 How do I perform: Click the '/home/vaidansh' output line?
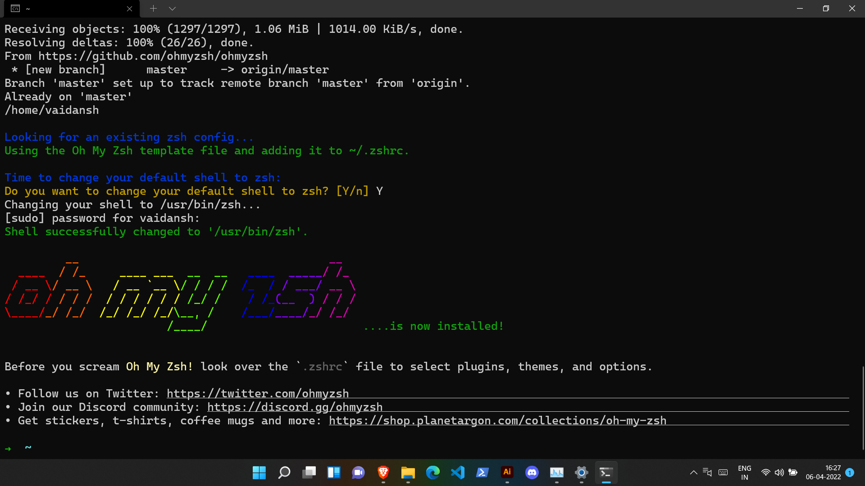[x=52, y=110]
